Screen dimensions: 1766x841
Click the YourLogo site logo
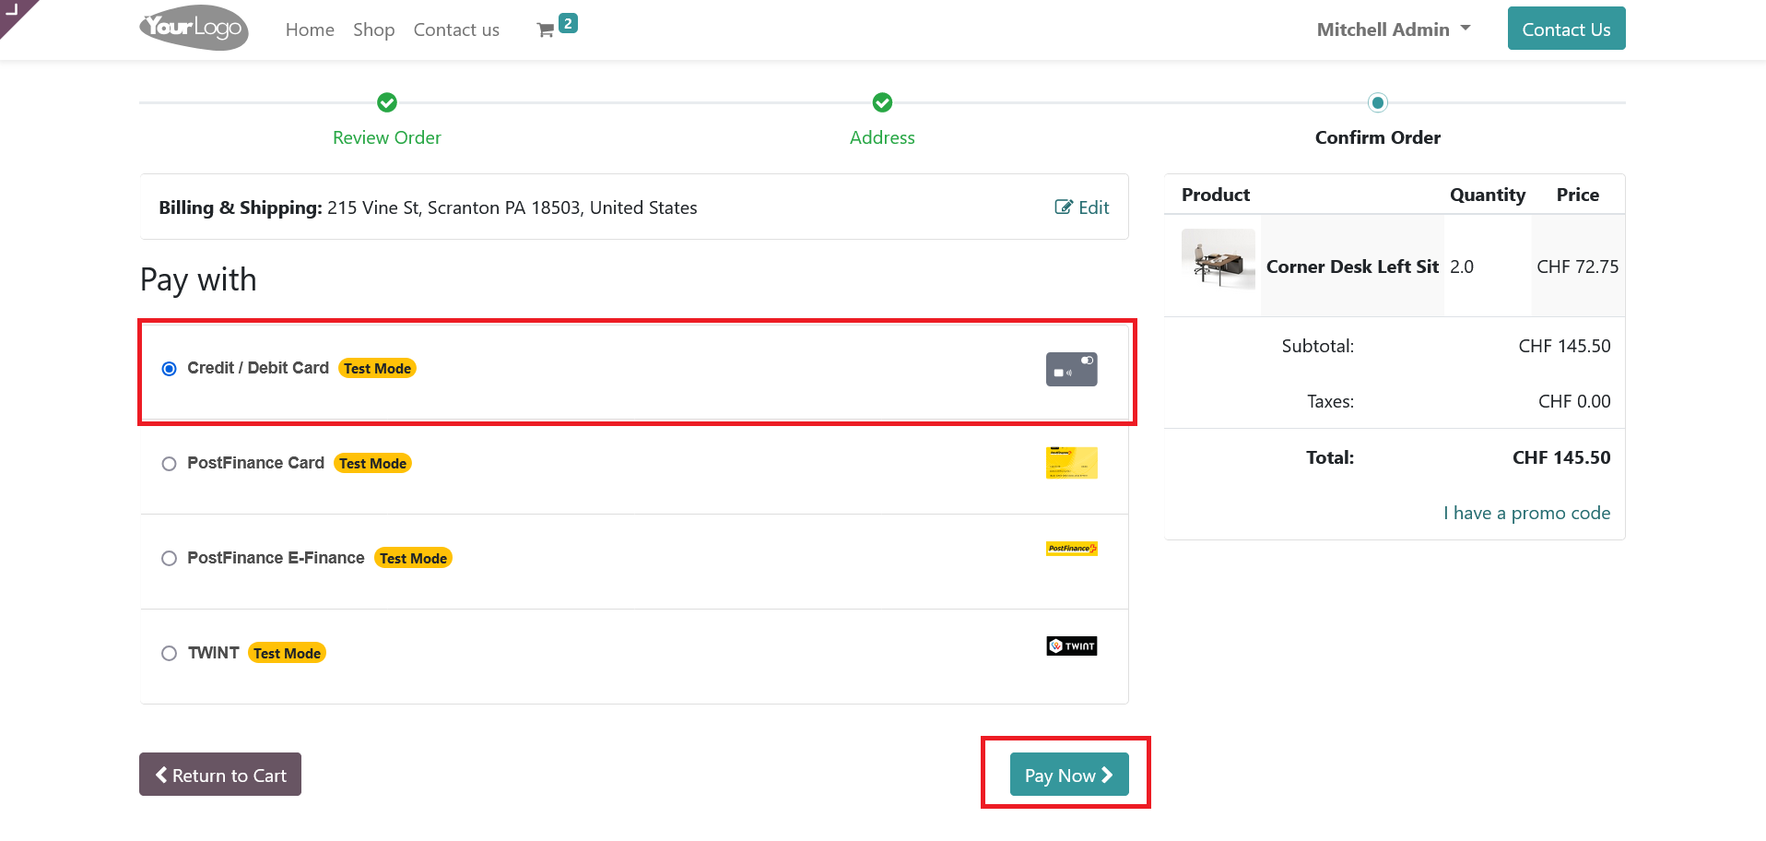point(194,28)
